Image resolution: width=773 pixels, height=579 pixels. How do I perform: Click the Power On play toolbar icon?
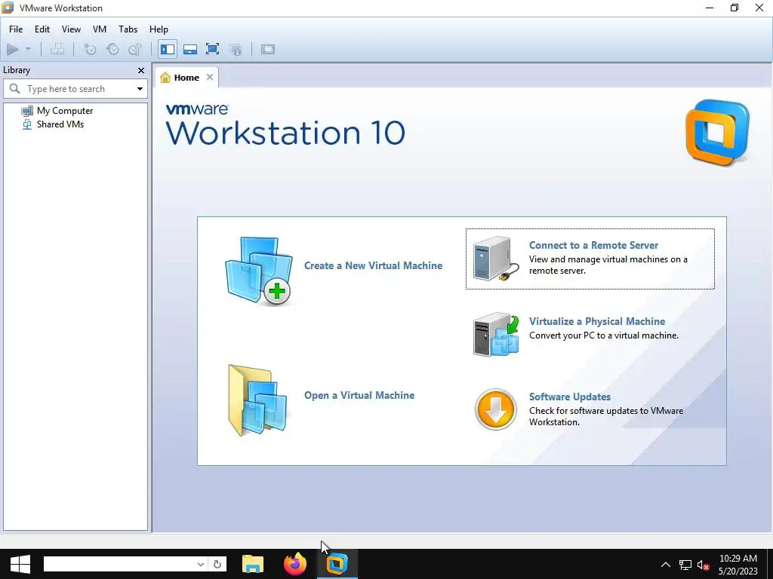coord(13,49)
